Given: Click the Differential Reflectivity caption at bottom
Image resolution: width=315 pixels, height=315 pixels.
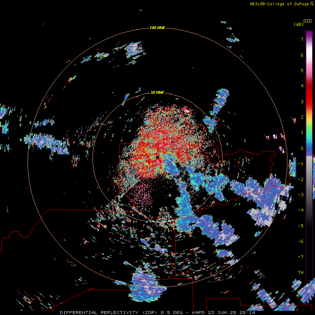Looking at the screenshot, I should click(157, 313).
